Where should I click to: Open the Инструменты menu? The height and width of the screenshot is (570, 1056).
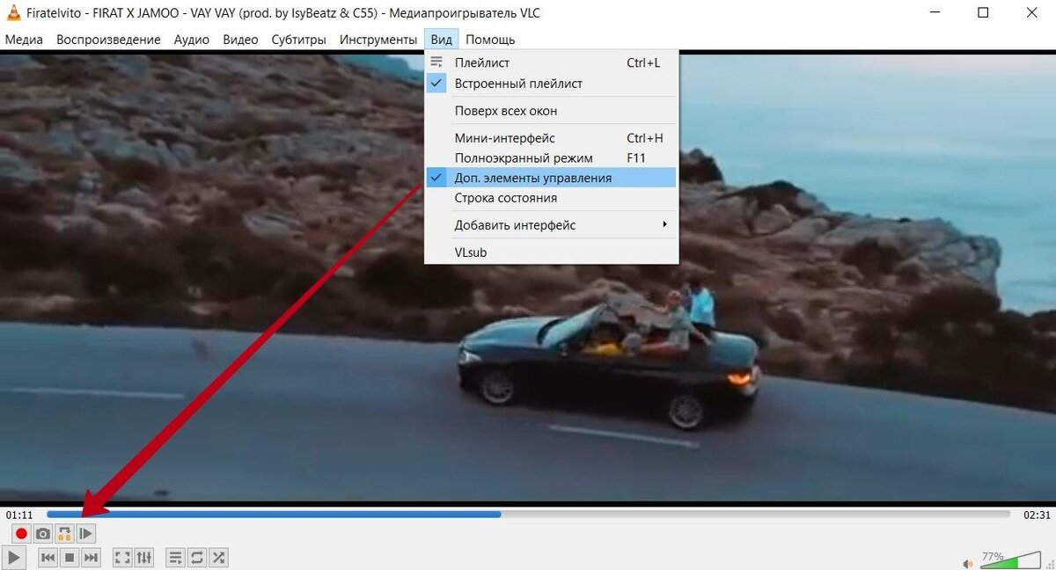tap(378, 40)
